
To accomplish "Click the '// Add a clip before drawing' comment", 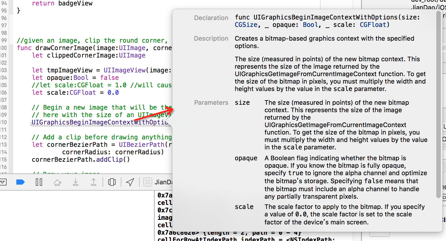I will tap(102, 137).
